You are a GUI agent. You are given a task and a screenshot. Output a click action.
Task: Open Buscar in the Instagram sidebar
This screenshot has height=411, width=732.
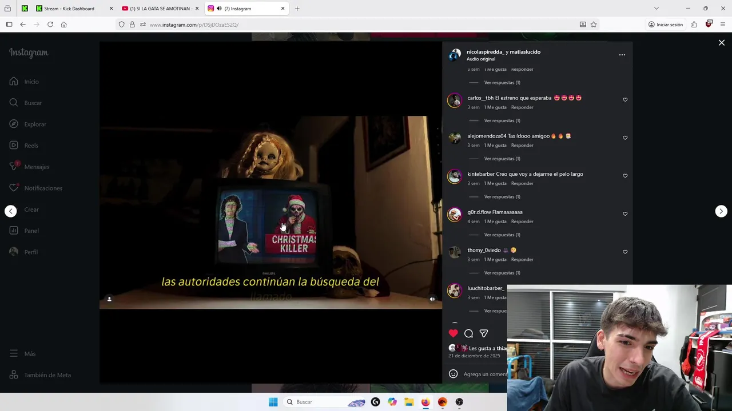(x=26, y=103)
